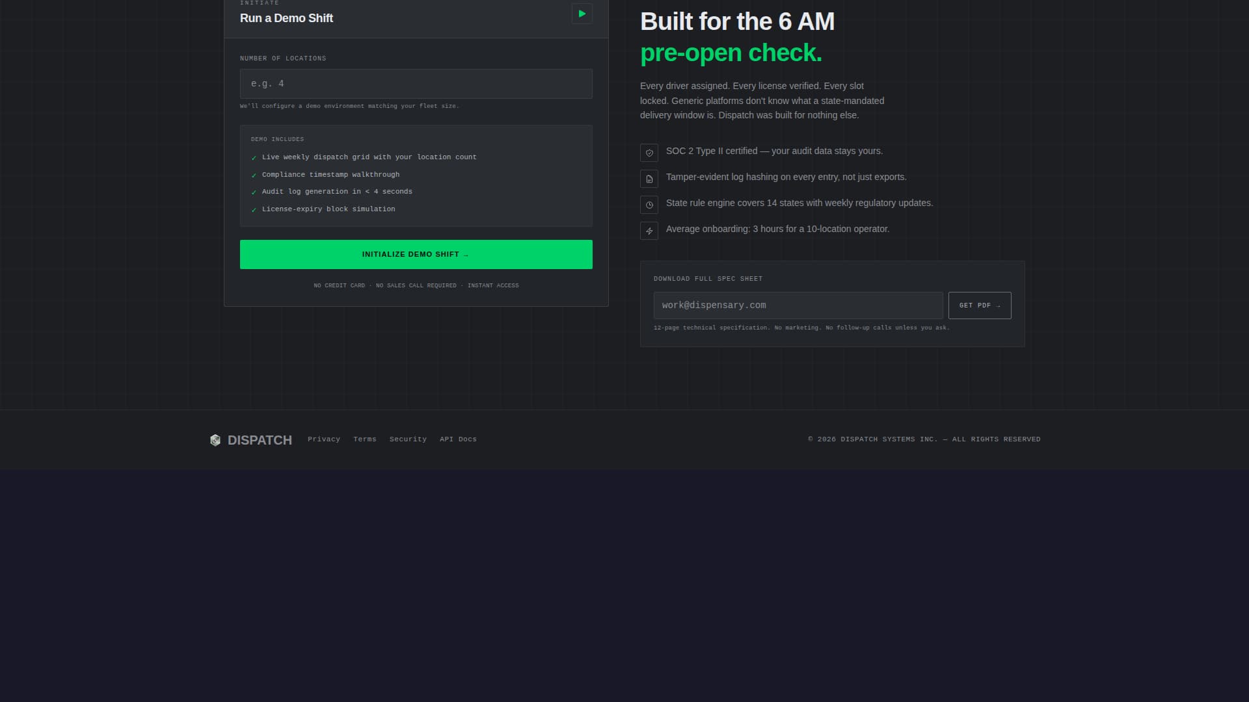This screenshot has width=1249, height=702.
Task: Click the green 'pre-open check.' headline text
Action: coord(731,53)
